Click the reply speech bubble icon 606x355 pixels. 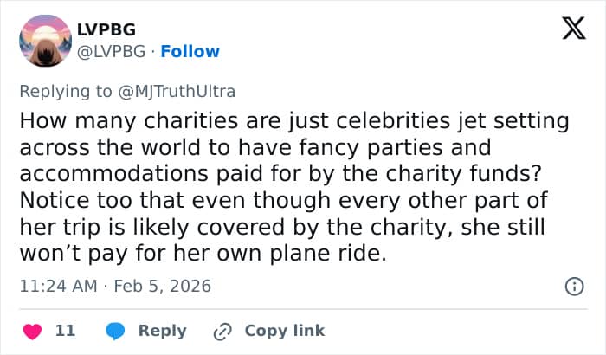115,331
